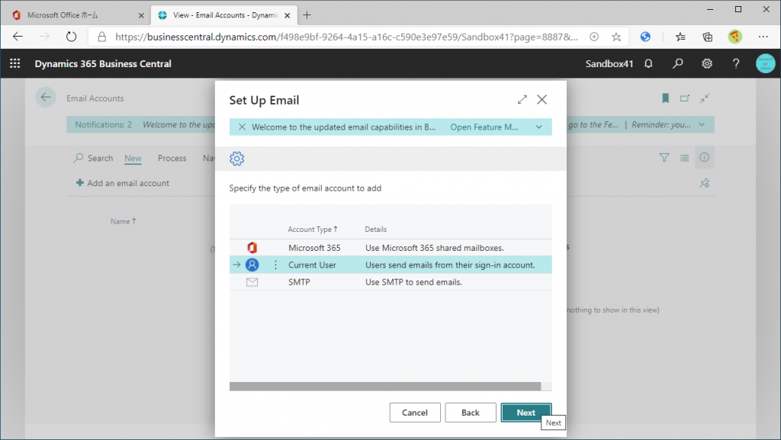Click the Open Feature Management link
Image resolution: width=781 pixels, height=440 pixels.
pyautogui.click(x=484, y=127)
